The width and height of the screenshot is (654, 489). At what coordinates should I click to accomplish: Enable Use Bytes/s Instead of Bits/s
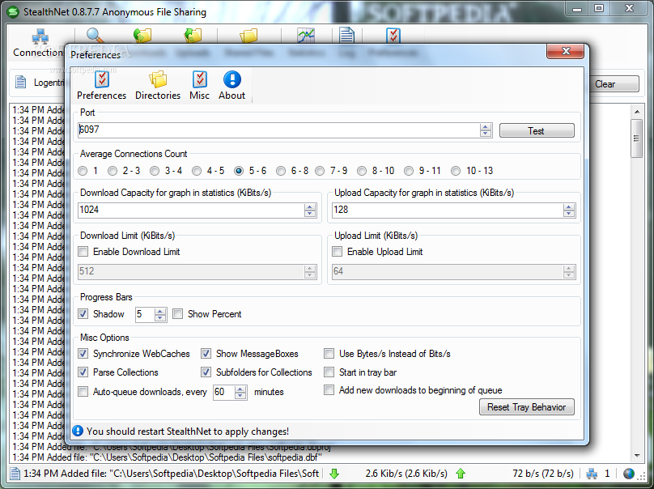coord(329,354)
